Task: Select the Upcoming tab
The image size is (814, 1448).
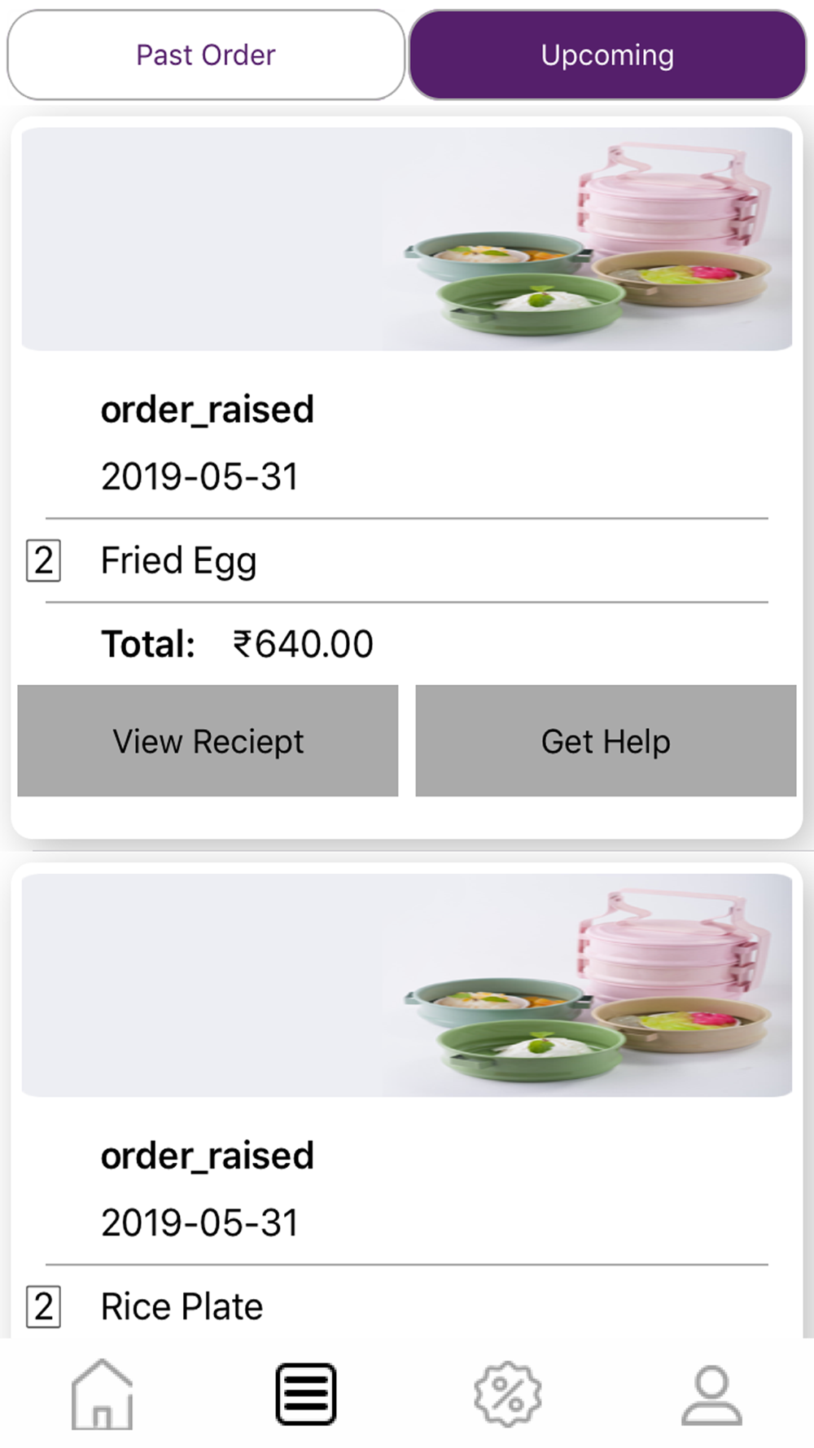Action: point(607,55)
